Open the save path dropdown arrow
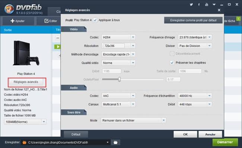 tap(108, 142)
